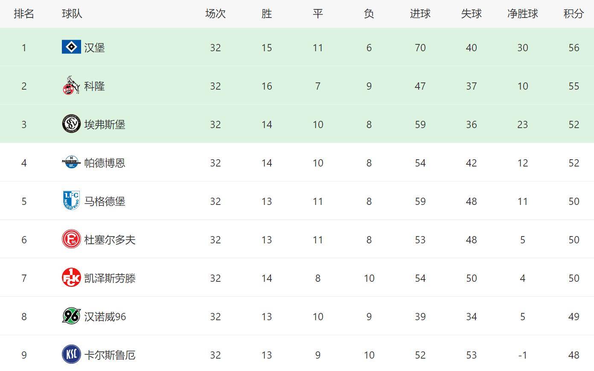
Task: Sort table by 积分 column header
Action: point(574,14)
